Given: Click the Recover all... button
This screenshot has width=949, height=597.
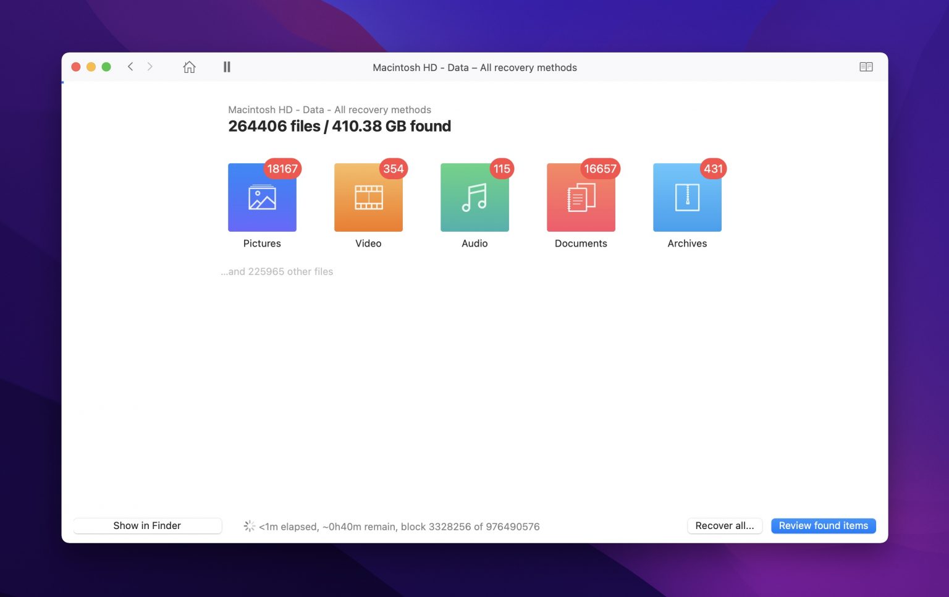Looking at the screenshot, I should pos(724,525).
